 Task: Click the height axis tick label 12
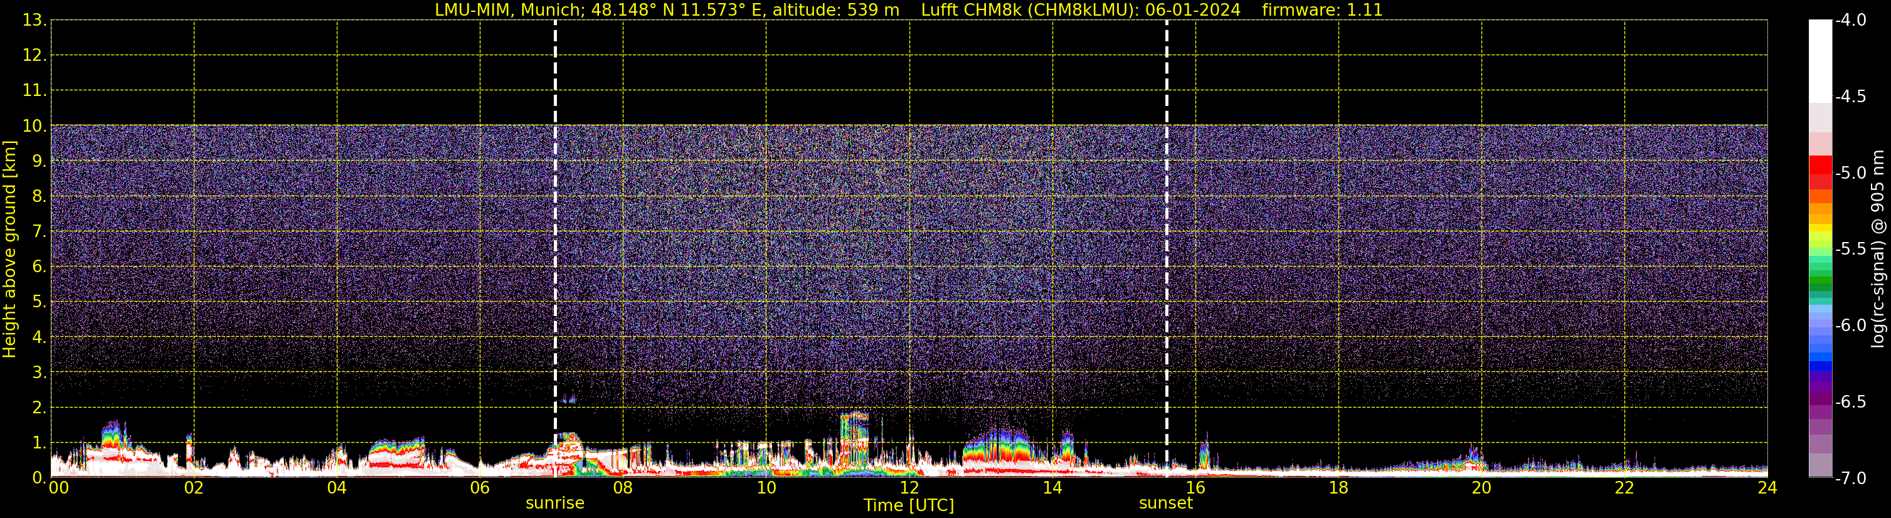tap(34, 56)
